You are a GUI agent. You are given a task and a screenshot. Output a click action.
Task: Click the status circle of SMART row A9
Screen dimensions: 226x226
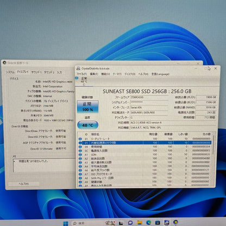pyautogui.click(x=80, y=182)
